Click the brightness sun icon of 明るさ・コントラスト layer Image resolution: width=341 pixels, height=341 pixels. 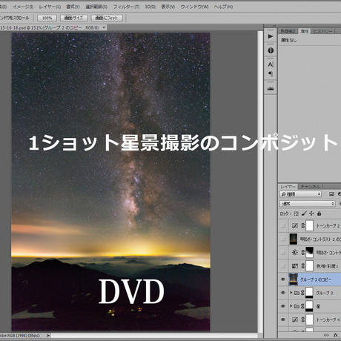[x=294, y=252]
